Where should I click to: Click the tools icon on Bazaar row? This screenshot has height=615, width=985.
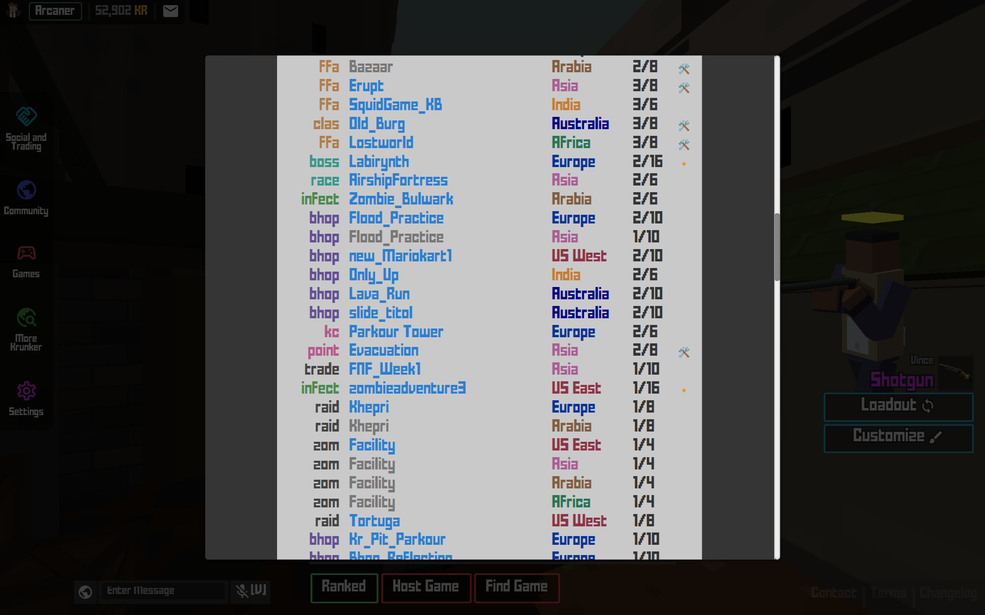coord(683,69)
